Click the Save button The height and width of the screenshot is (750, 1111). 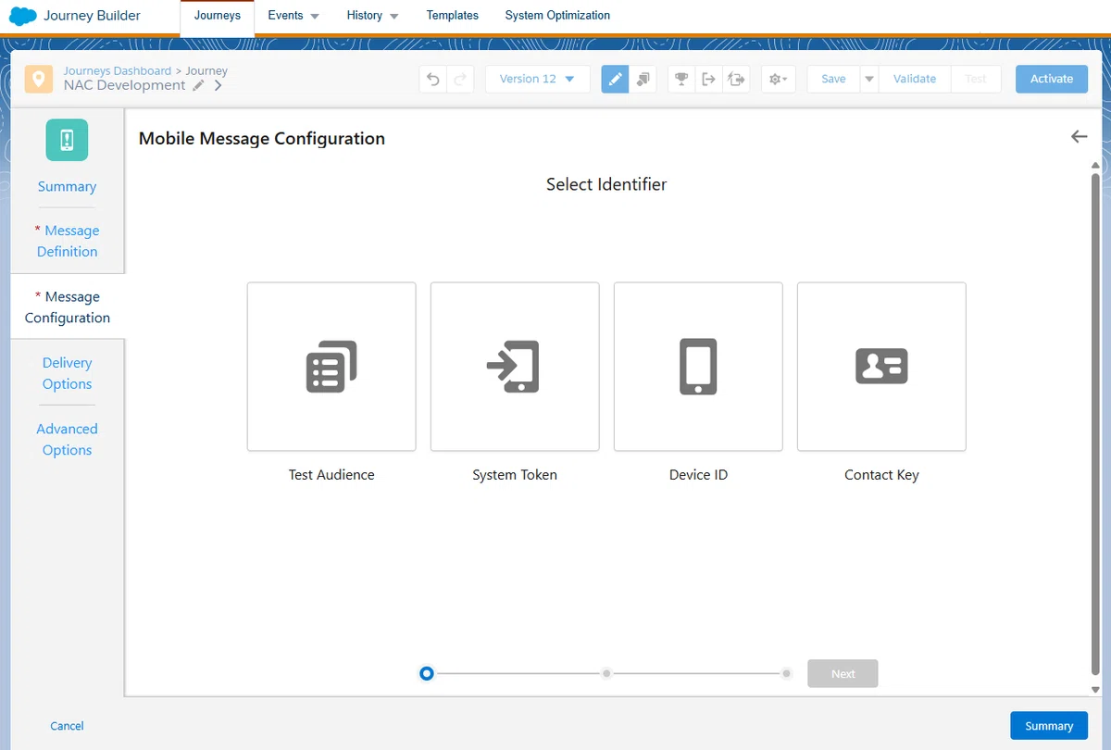point(833,79)
